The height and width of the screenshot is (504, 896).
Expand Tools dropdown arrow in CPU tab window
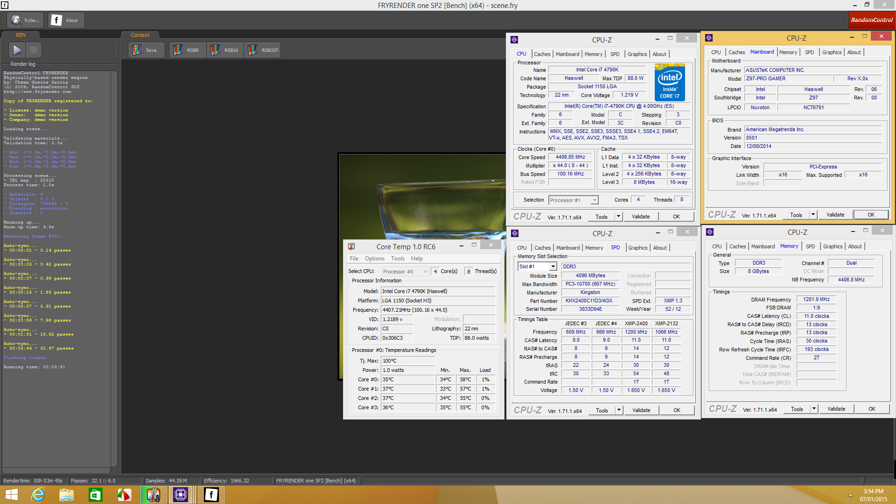tap(618, 217)
